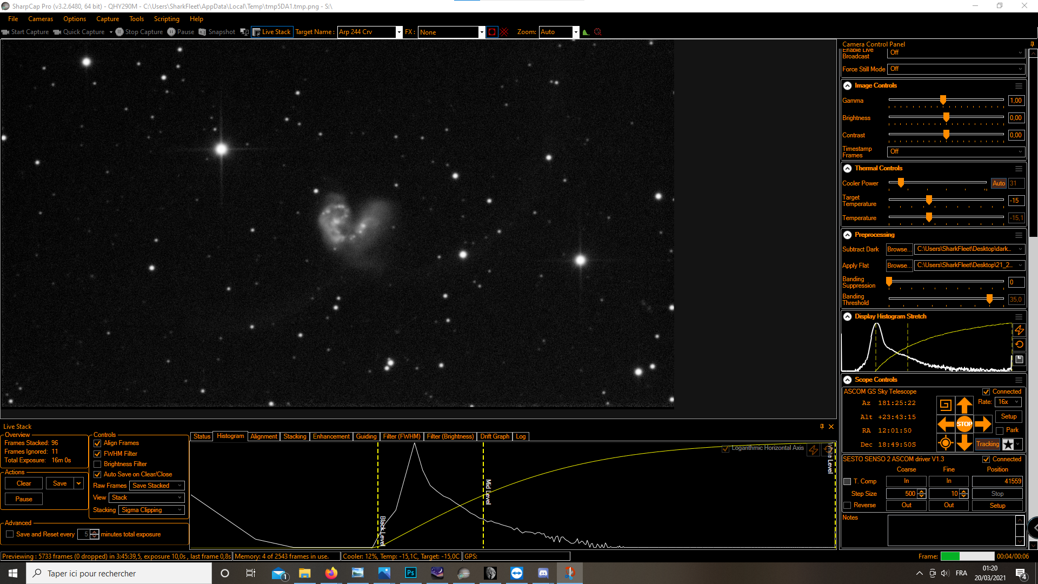Uncheck FWHM Filter
Viewport: 1038px width, 584px height.
coord(98,454)
